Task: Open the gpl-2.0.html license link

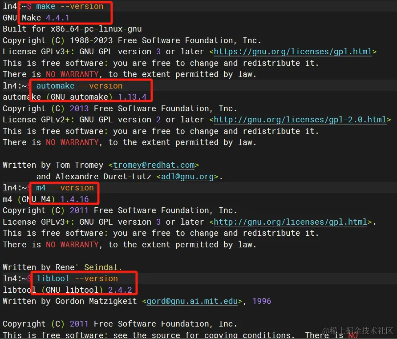Action: (300, 120)
